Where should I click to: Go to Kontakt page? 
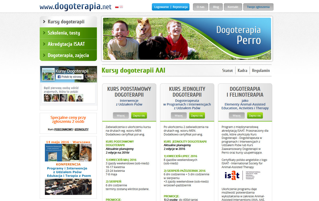233,7
